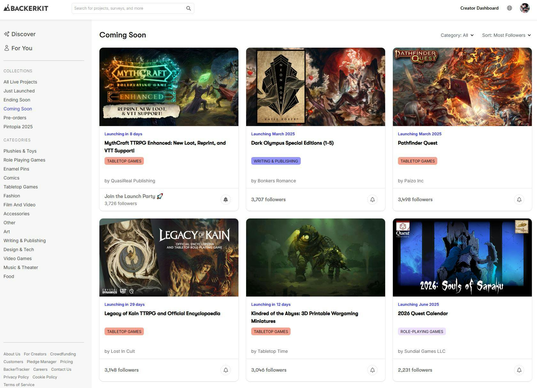Click the search magnifying glass icon
Image resolution: width=537 pixels, height=388 pixels.
coord(188,8)
